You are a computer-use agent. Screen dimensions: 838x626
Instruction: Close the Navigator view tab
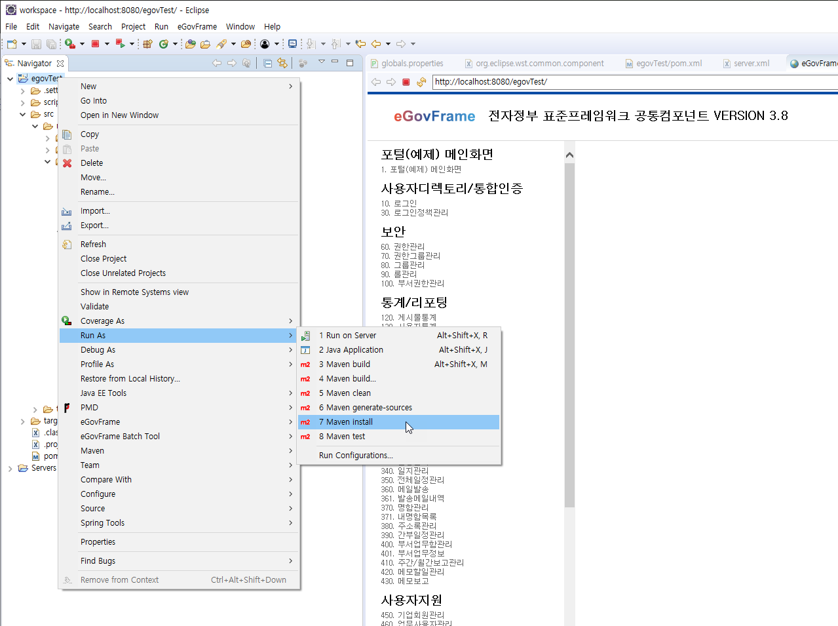point(60,64)
